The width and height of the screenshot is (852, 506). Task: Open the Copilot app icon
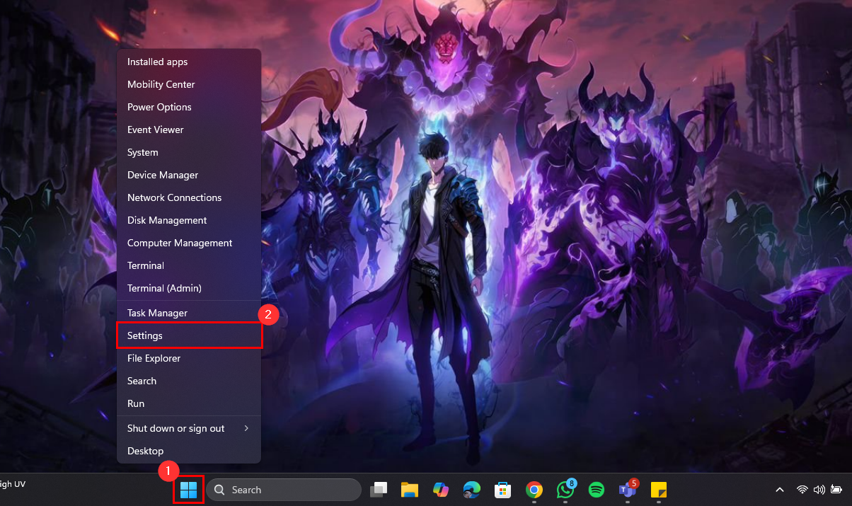[x=441, y=490]
